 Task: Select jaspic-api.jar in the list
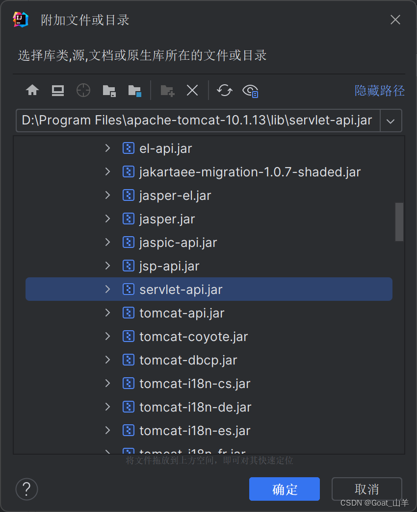pos(178,243)
